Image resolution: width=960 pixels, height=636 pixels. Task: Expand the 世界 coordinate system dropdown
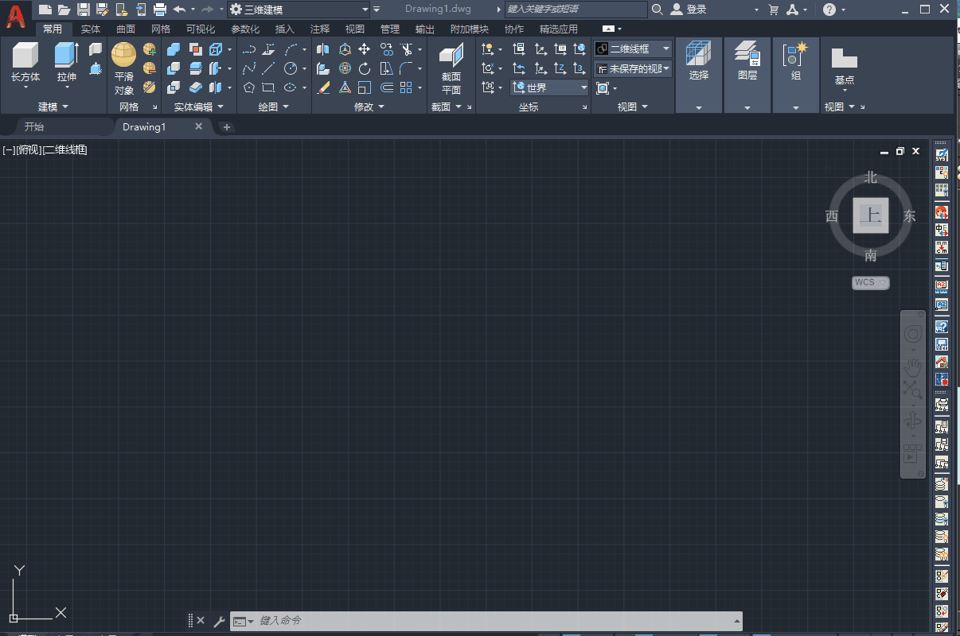[x=549, y=87]
